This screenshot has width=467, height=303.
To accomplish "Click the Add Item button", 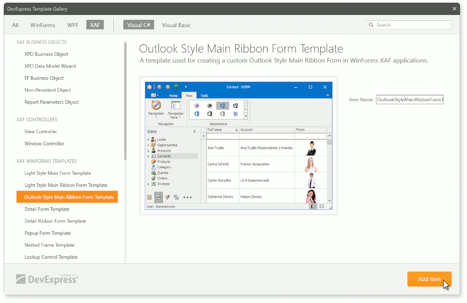I will point(429,279).
